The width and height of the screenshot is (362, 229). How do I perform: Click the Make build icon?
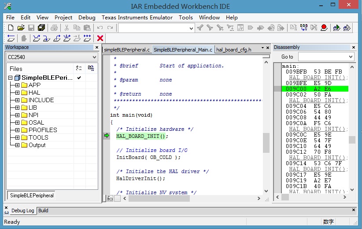pyautogui.click(x=304, y=28)
